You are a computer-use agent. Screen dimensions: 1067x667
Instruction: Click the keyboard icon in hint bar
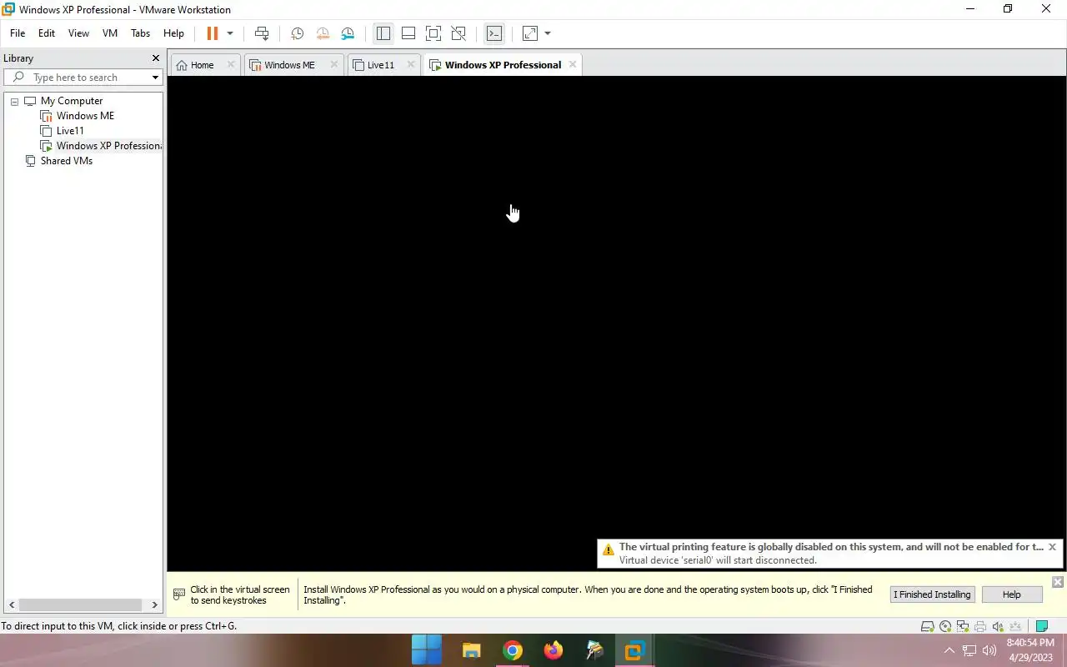tap(179, 594)
